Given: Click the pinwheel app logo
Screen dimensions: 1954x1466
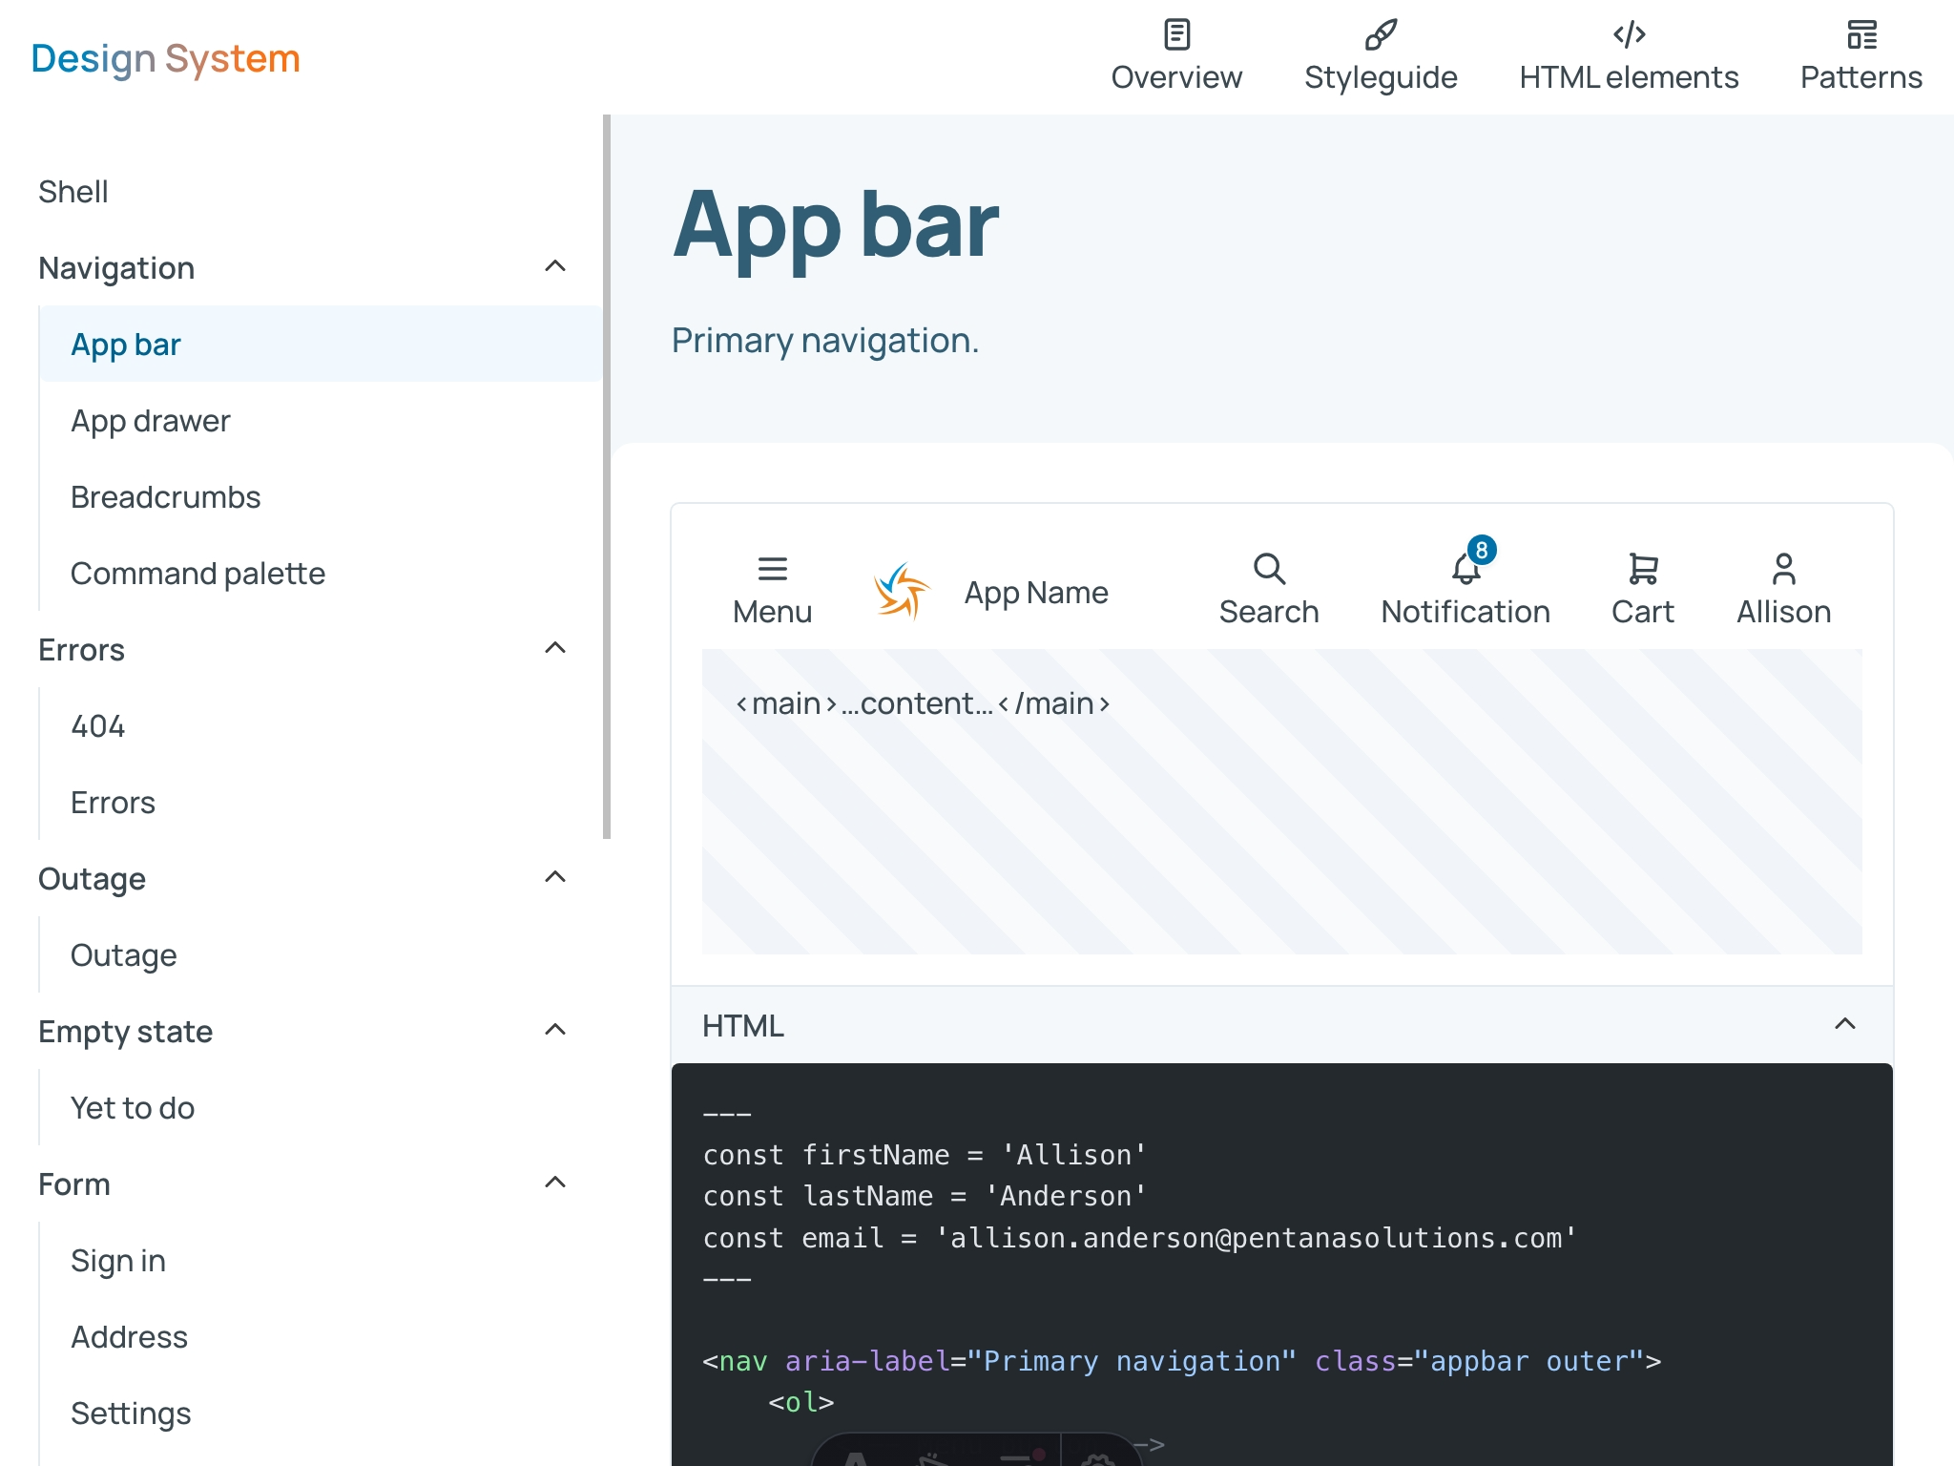Looking at the screenshot, I should (x=902, y=592).
